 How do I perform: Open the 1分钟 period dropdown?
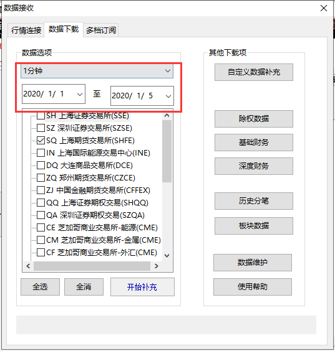(97, 71)
